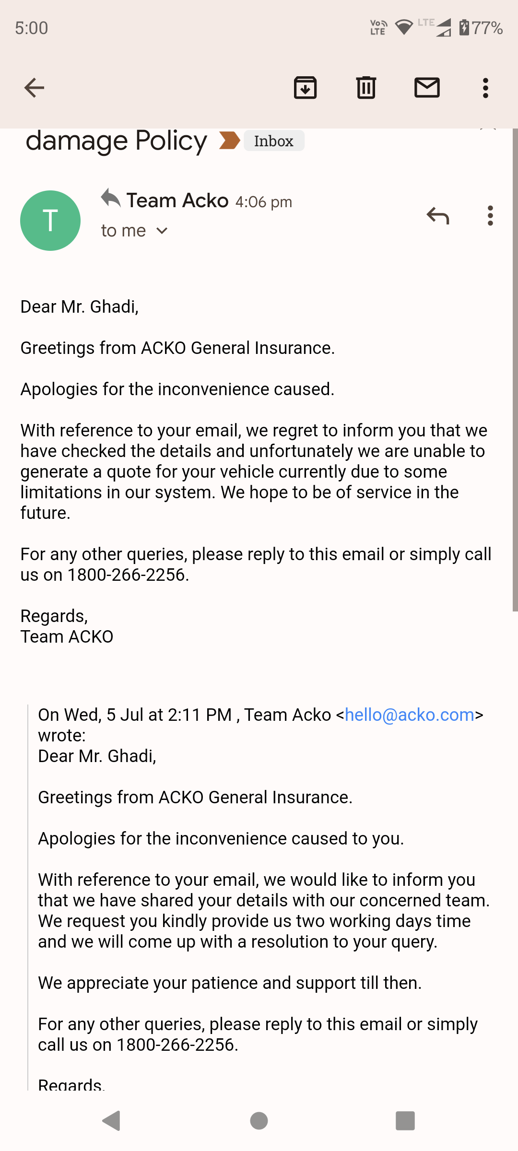Tap the 4:06 pm message timestamp
Screen dimensions: 518x1151
(263, 202)
